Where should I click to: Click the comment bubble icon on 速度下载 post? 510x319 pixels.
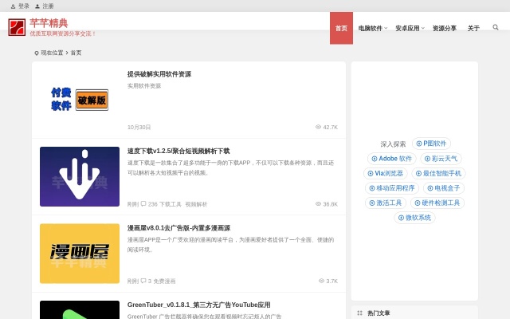click(143, 204)
